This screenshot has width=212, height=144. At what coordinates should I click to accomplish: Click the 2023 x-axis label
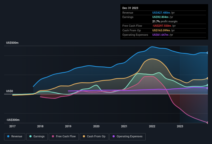pos(180,126)
